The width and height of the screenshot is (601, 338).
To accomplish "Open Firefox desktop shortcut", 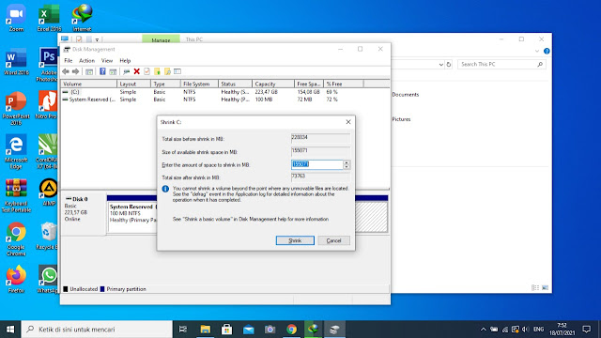I will click(x=16, y=279).
